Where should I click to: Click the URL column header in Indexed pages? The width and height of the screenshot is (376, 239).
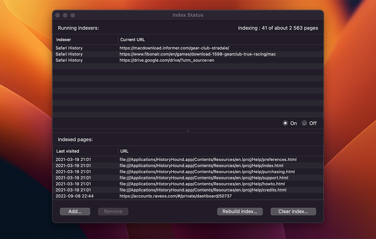[x=124, y=151]
